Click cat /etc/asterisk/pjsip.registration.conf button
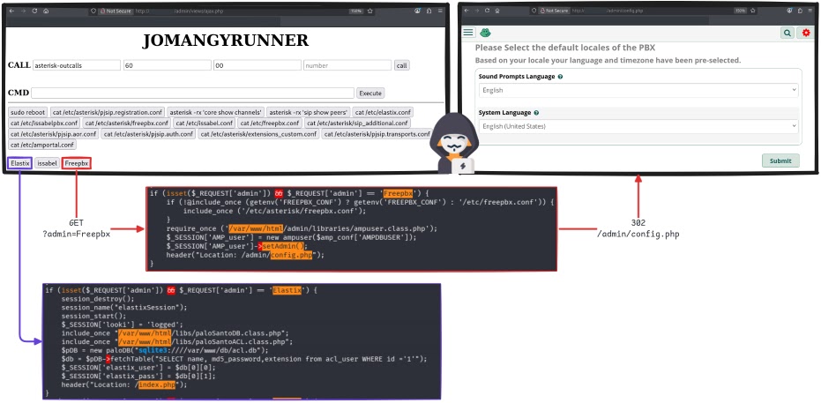This screenshot has width=821, height=403. [x=108, y=113]
